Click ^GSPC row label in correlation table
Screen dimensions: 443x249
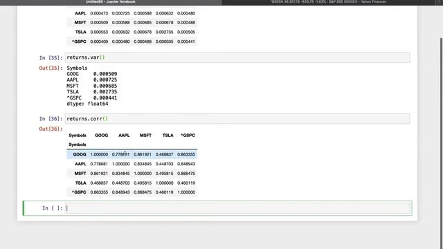coord(79,192)
